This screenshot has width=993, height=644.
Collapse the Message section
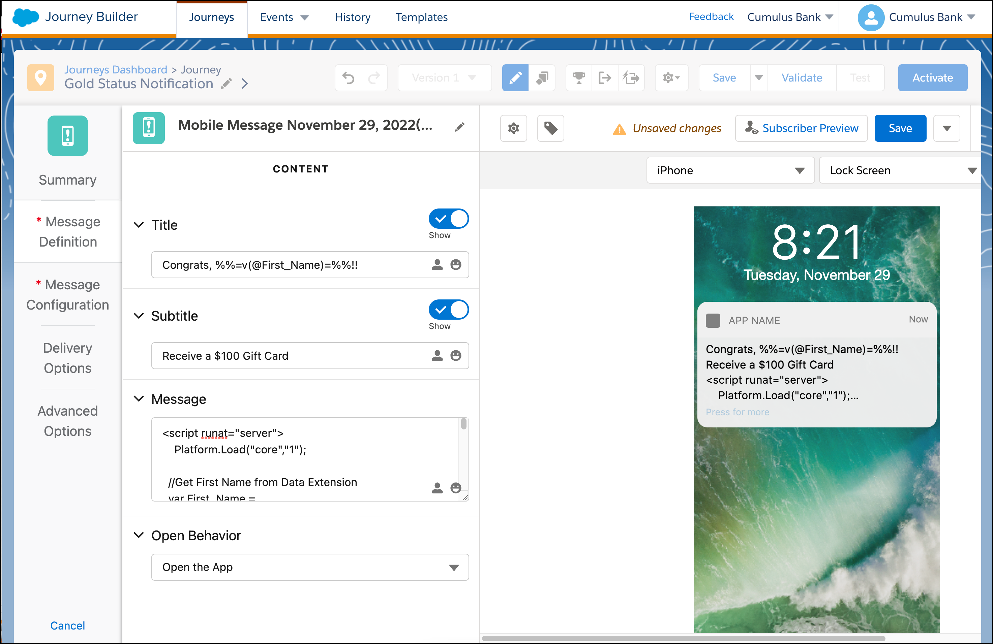tap(139, 399)
